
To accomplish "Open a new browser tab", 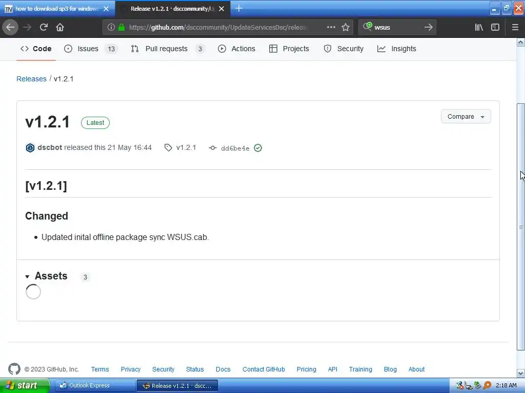I will tap(239, 8).
